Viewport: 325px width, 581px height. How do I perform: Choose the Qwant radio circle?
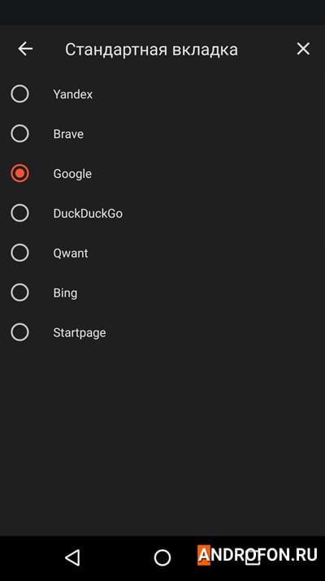(19, 253)
